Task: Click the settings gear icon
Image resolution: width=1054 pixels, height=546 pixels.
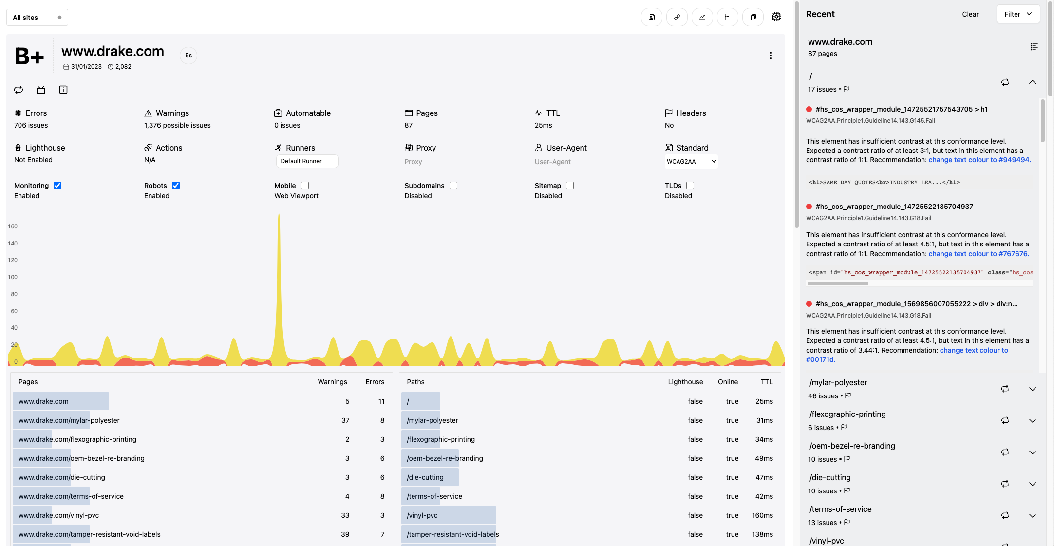Action: click(776, 17)
